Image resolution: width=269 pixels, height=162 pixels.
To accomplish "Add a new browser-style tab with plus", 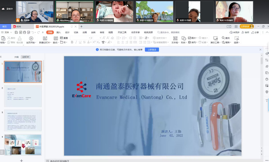I will pyautogui.click(x=81, y=26).
